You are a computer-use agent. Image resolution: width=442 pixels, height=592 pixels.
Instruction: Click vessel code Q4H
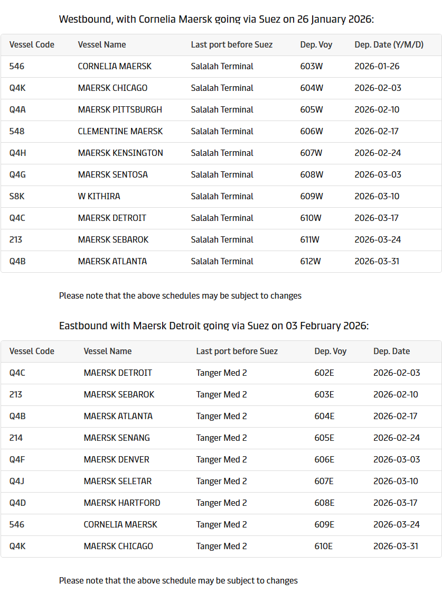tap(17, 153)
